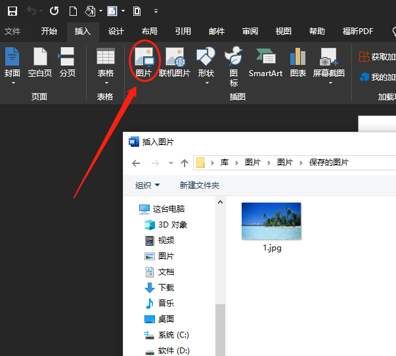The image size is (396, 356).
Task: Expand the Shapes (形状) dropdown
Action: pos(206,66)
